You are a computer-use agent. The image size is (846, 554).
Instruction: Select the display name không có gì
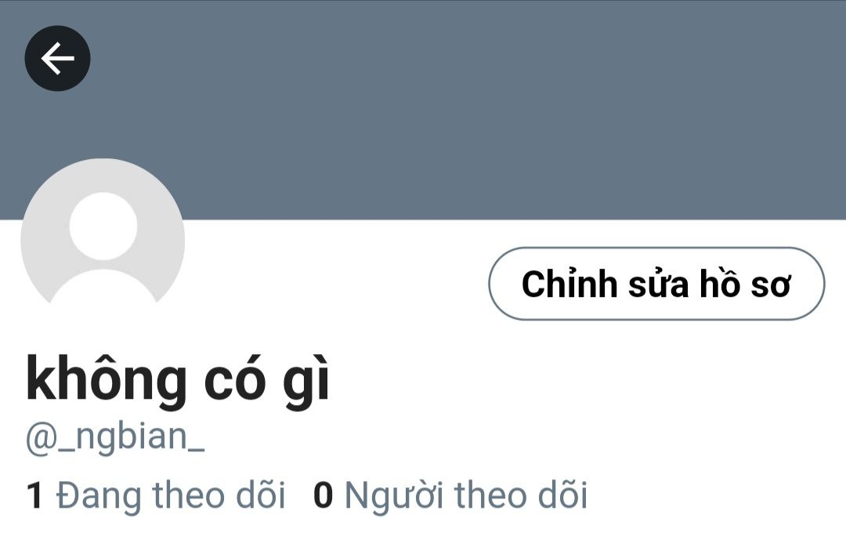point(178,379)
